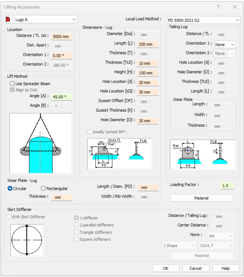Click the Cancel button

point(196,268)
